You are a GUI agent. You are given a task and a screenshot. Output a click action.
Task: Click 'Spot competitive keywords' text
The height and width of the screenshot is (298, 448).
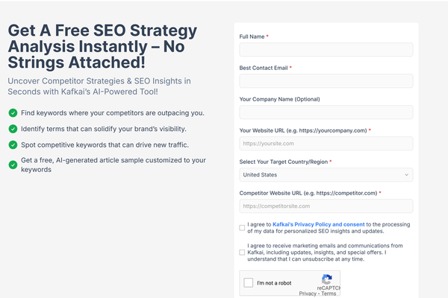(x=105, y=145)
